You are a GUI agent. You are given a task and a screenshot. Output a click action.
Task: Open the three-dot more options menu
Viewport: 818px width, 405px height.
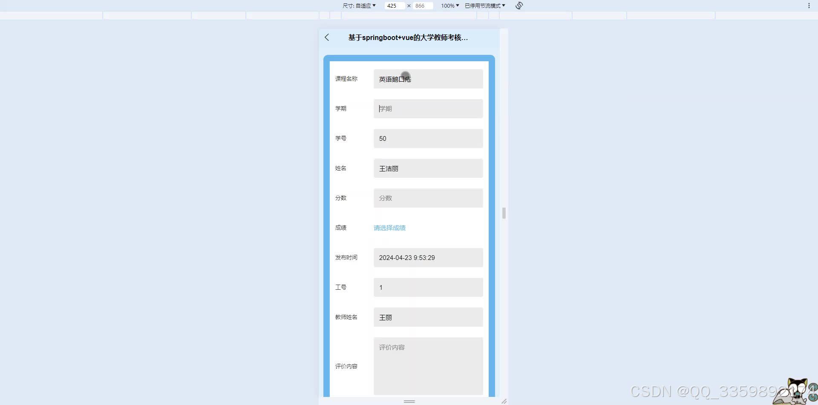pos(809,6)
